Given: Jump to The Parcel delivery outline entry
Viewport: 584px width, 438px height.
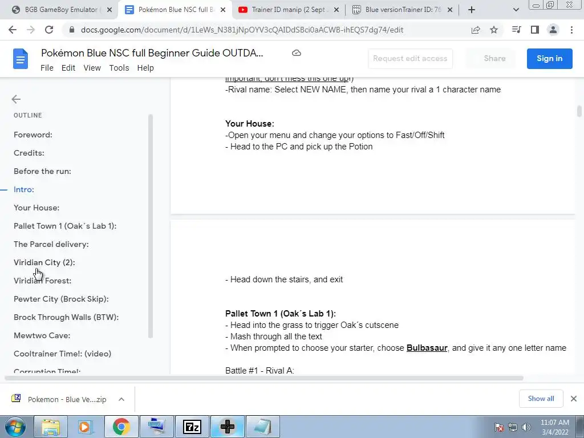Looking at the screenshot, I should coord(51,244).
